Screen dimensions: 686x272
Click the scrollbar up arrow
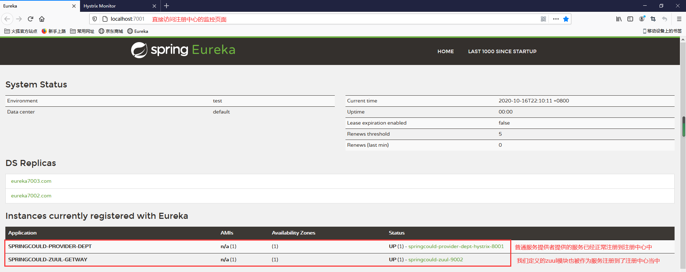coord(683,40)
